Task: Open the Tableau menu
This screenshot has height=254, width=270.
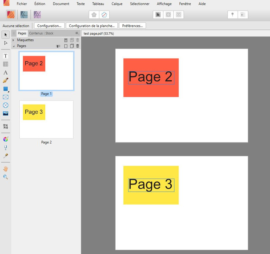Action: tap(98, 3)
